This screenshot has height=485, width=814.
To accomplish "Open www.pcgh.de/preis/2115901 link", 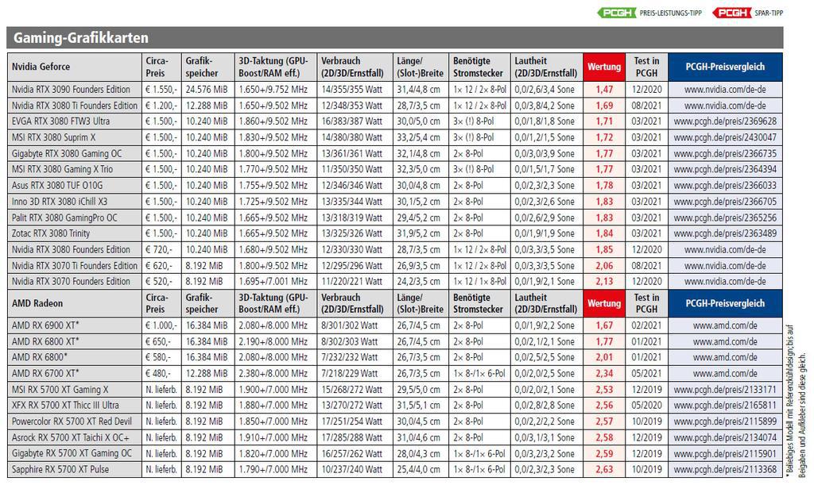I will (x=725, y=453).
